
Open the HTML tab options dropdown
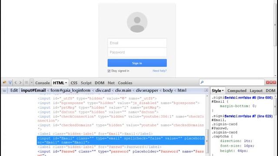[x=66, y=83]
